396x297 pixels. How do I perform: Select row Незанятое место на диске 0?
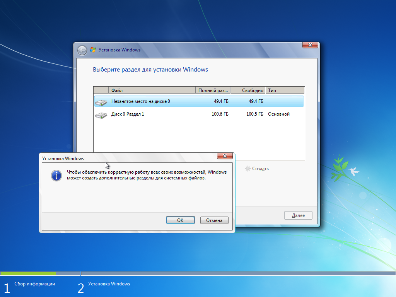pyautogui.click(x=199, y=101)
